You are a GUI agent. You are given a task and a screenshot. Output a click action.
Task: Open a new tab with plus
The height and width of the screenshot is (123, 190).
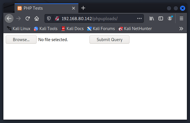83,8
